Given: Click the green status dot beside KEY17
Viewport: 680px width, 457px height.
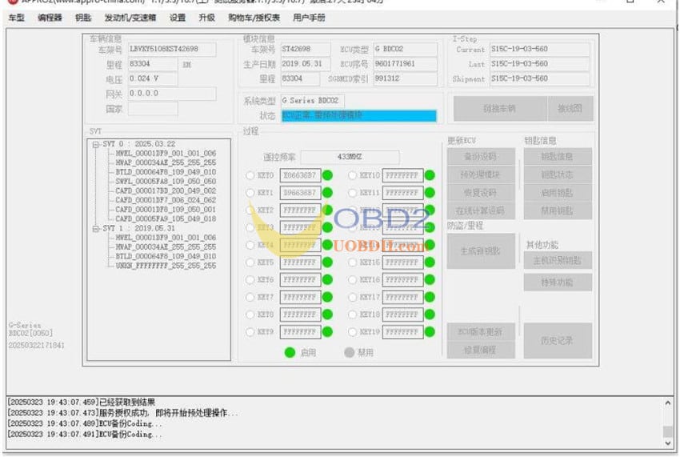Looking at the screenshot, I should tap(430, 297).
